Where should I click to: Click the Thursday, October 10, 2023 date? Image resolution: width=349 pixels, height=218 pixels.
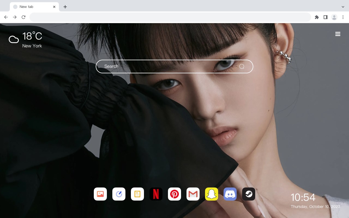coord(315,207)
